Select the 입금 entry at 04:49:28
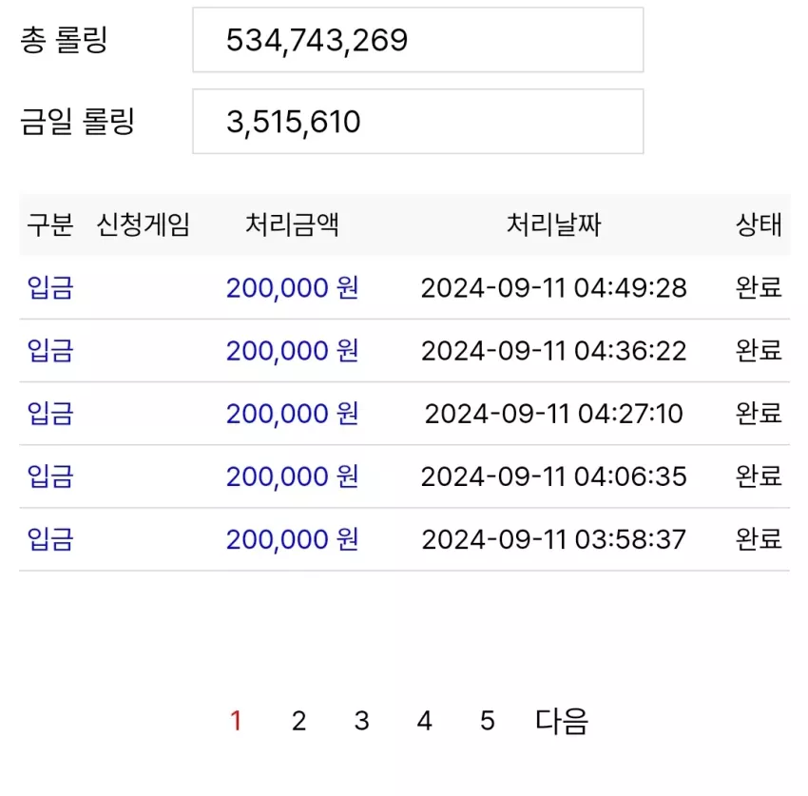 (50, 287)
